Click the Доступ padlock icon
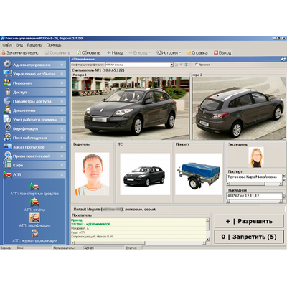The height and width of the screenshot is (287, 287). (8, 92)
